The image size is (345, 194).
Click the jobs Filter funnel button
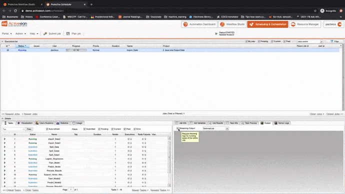coord(334,41)
